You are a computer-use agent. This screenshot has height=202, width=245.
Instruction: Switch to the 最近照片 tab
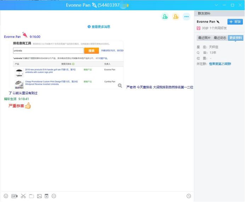[204, 38]
